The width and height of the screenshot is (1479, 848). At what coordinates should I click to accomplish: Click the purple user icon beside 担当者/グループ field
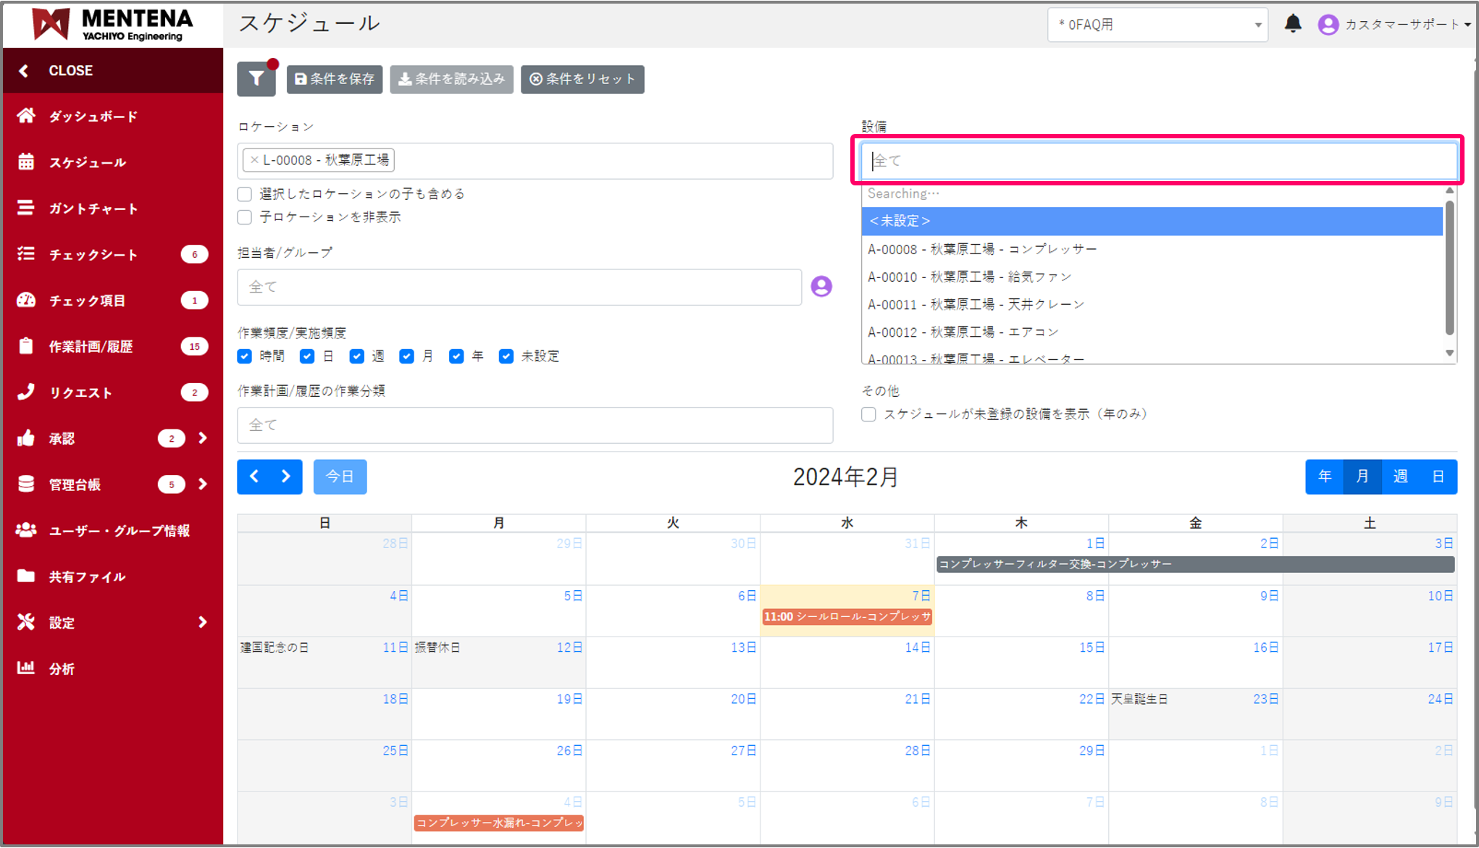click(x=821, y=287)
